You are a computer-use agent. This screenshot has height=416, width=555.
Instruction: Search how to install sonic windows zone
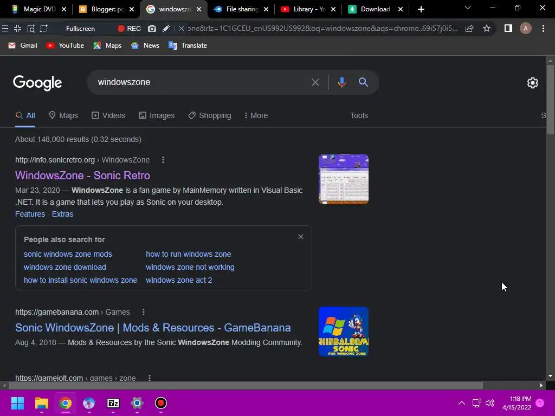point(80,280)
